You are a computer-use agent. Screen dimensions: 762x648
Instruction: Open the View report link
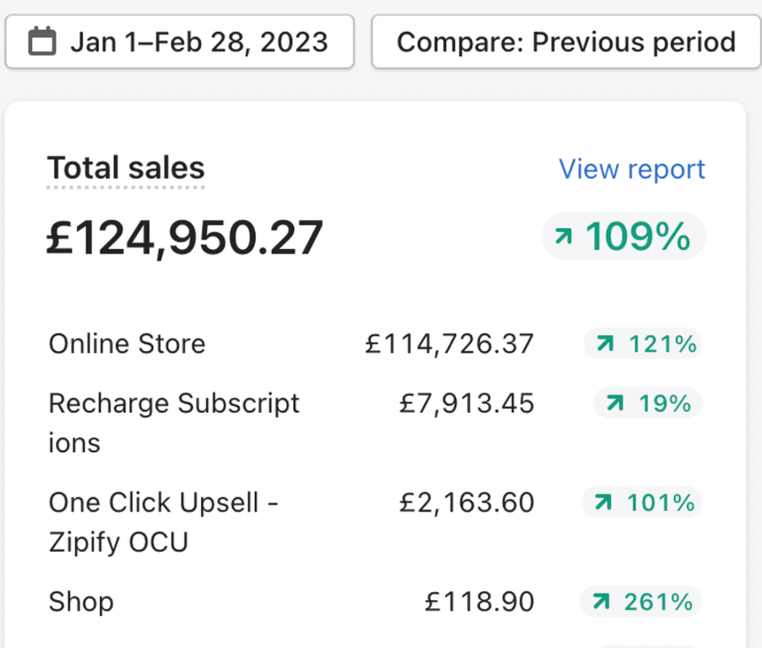coord(632,169)
